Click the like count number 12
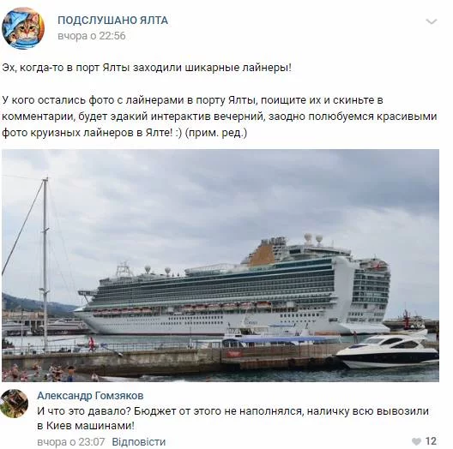 click(431, 441)
